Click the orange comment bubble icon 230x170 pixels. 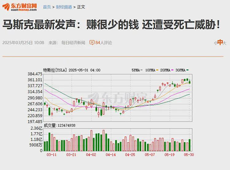click(x=92, y=43)
